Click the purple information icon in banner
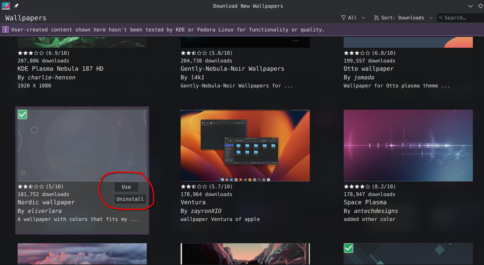The image size is (484, 265). click(5, 30)
